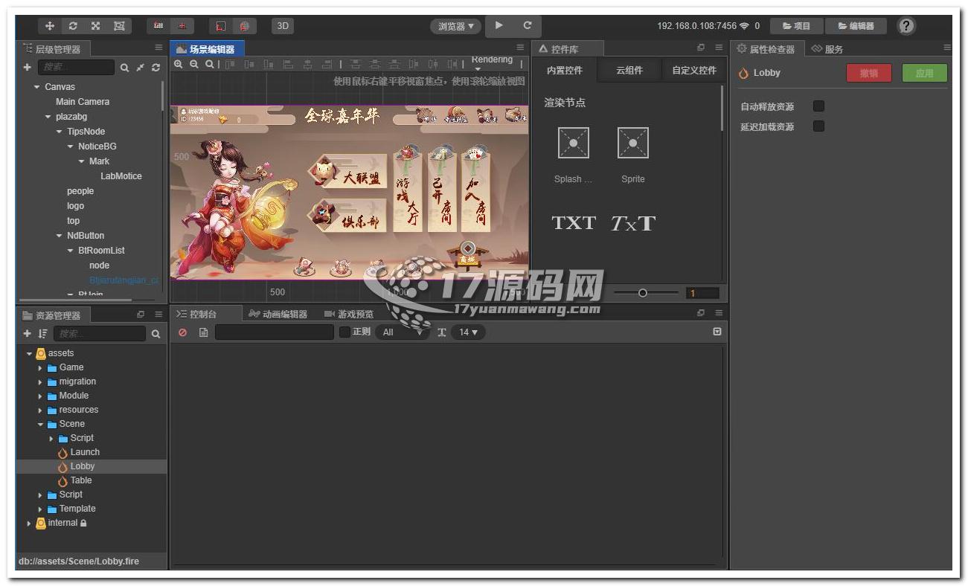Add new node in hierarchy panel
968x586 pixels.
[28, 67]
